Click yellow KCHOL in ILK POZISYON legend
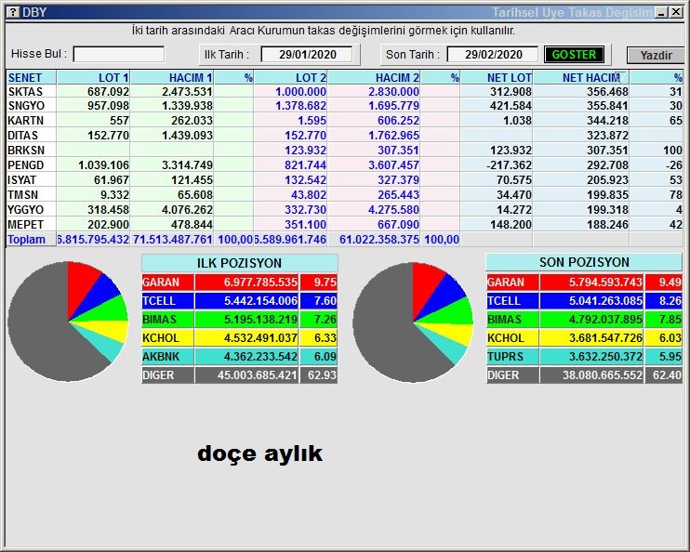The height and width of the screenshot is (552, 690). tap(167, 337)
